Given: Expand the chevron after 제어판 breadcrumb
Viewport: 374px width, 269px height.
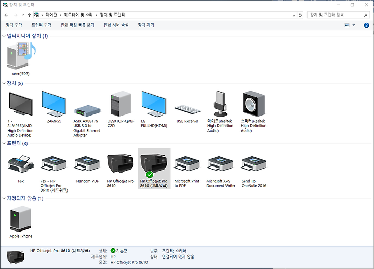Looking at the screenshot, I should (x=60, y=15).
